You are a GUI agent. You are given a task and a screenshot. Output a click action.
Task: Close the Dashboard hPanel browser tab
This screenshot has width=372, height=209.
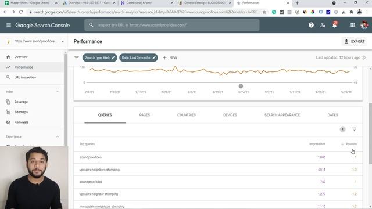172,3
